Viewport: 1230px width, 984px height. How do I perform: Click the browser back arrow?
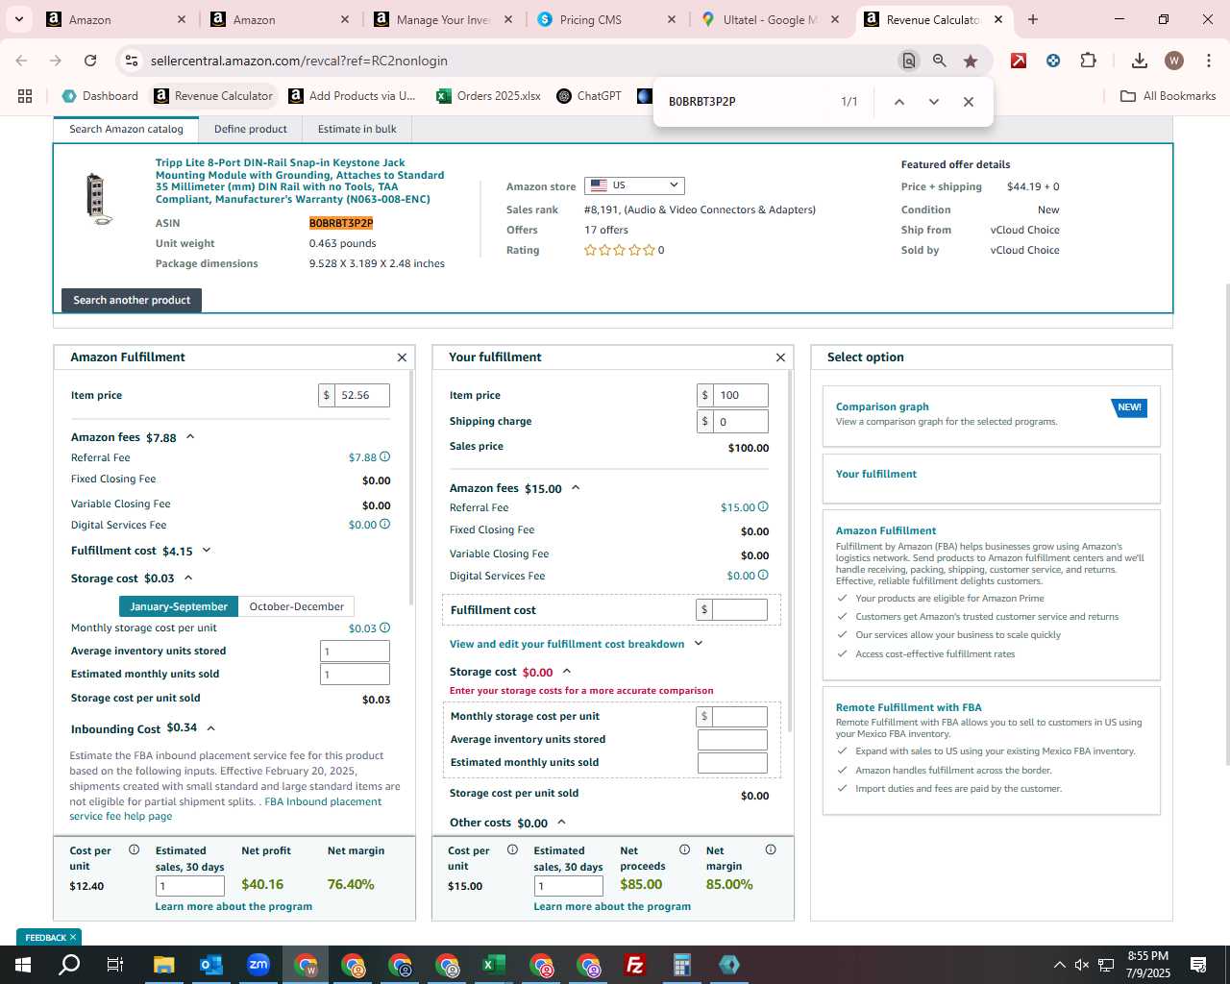[x=22, y=61]
